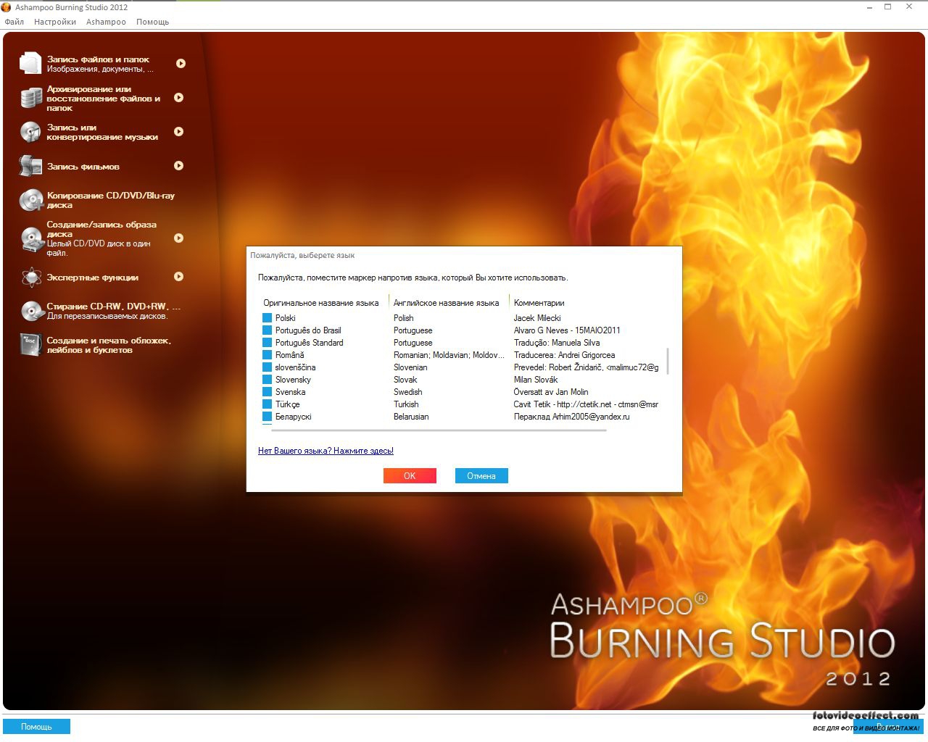The height and width of the screenshot is (742, 928).
Task: Click the Belarusian English name cell
Action: (x=411, y=417)
